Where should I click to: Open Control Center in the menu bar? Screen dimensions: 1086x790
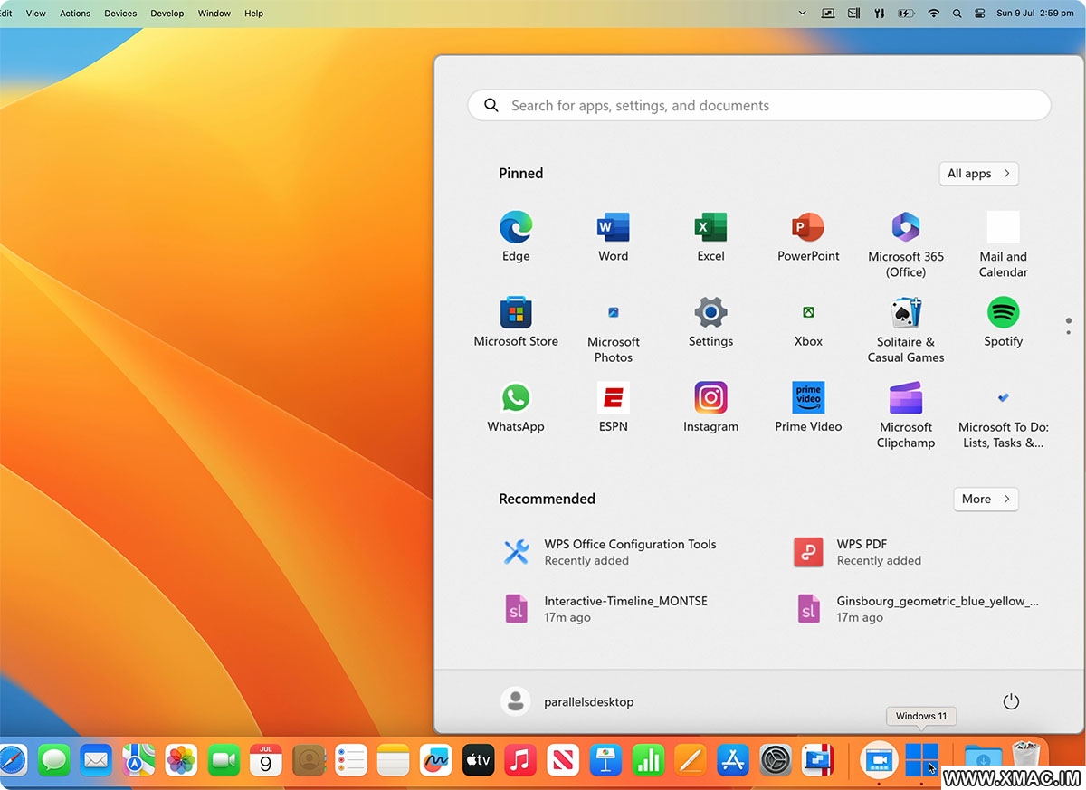980,14
